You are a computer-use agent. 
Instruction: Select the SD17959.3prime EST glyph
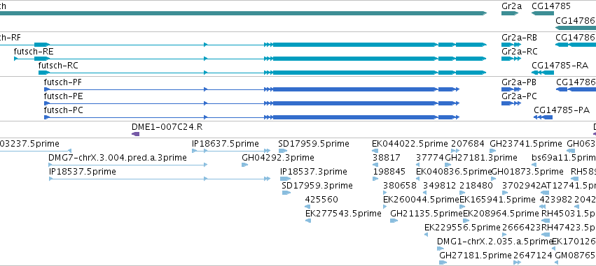[x=286, y=193]
